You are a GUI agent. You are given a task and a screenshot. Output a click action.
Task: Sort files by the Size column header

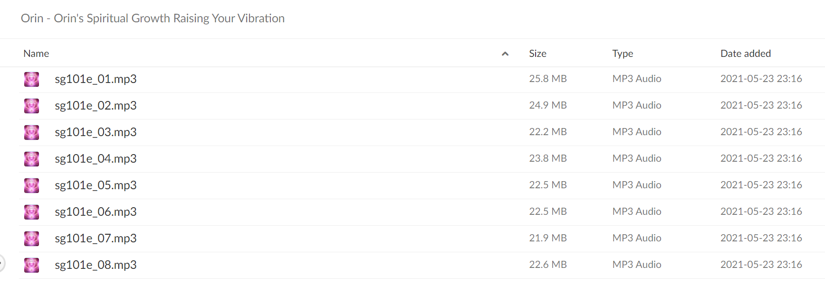point(537,54)
